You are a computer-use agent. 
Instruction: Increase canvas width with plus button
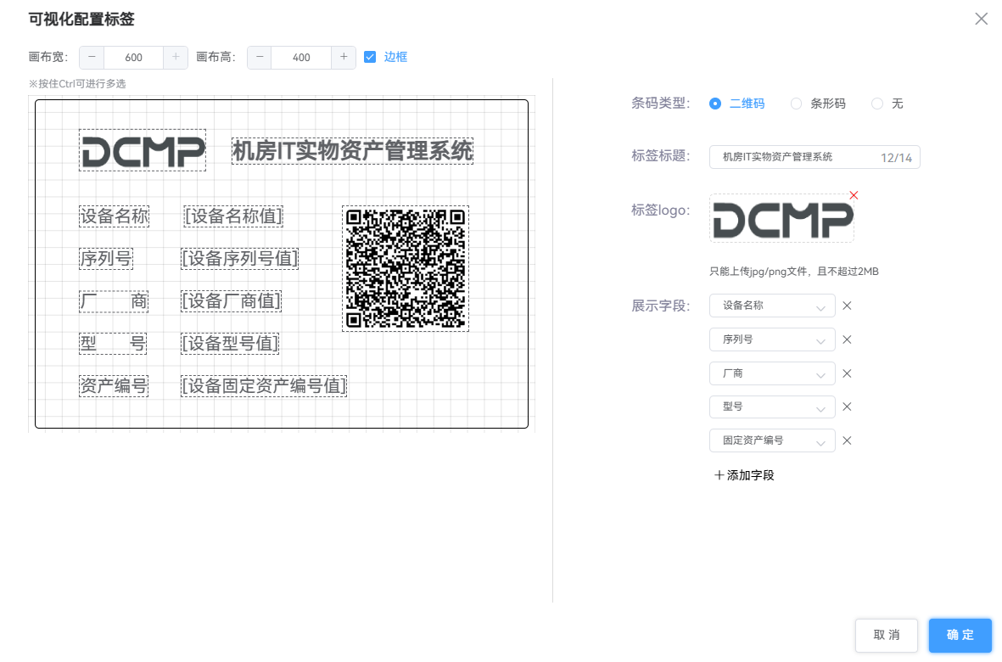pos(175,58)
